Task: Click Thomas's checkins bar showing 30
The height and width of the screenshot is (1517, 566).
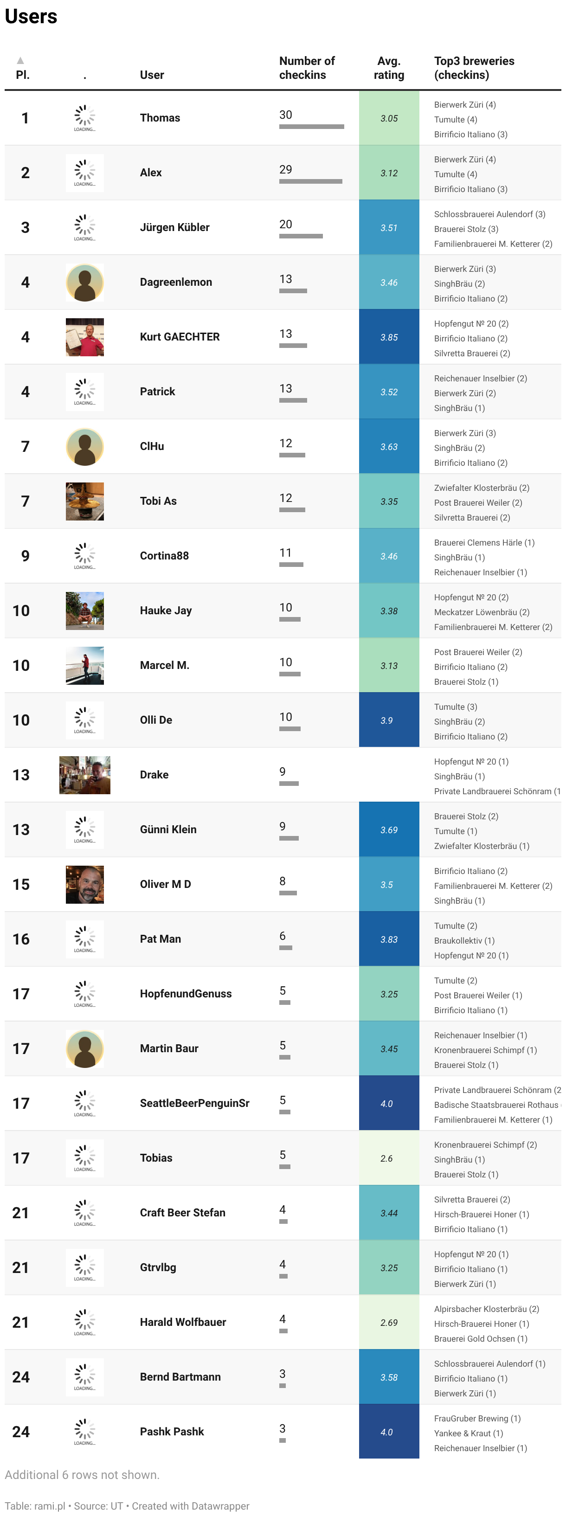Action: [x=312, y=127]
